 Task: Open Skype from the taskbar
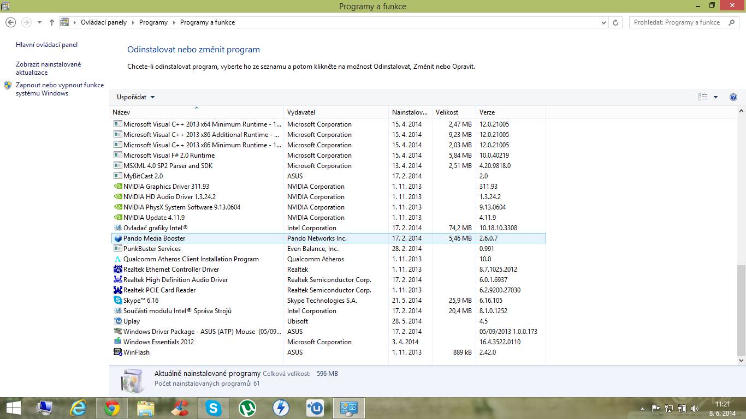click(x=214, y=408)
